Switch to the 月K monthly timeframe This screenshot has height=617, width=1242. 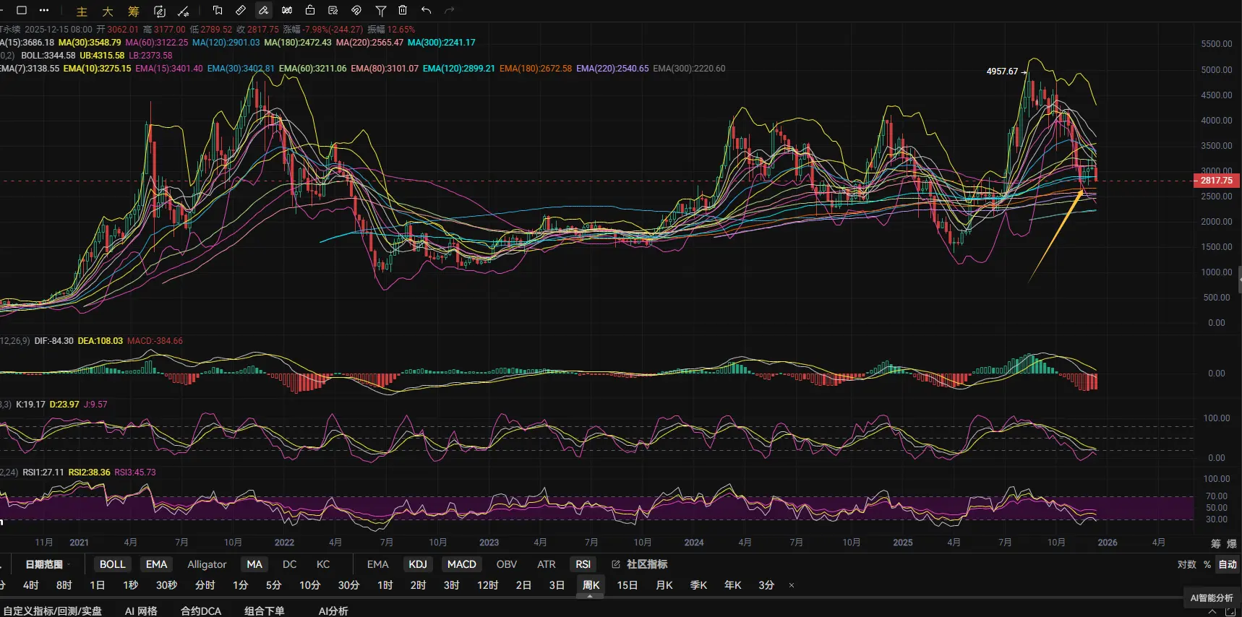point(664,585)
